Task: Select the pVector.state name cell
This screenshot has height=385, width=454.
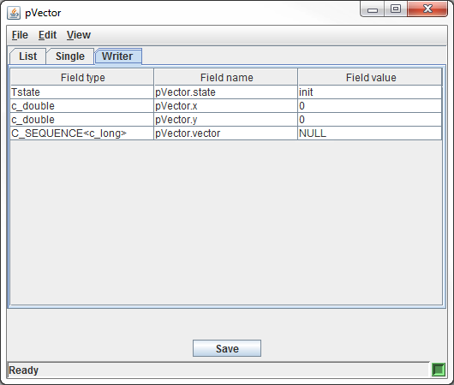Action: coord(226,92)
